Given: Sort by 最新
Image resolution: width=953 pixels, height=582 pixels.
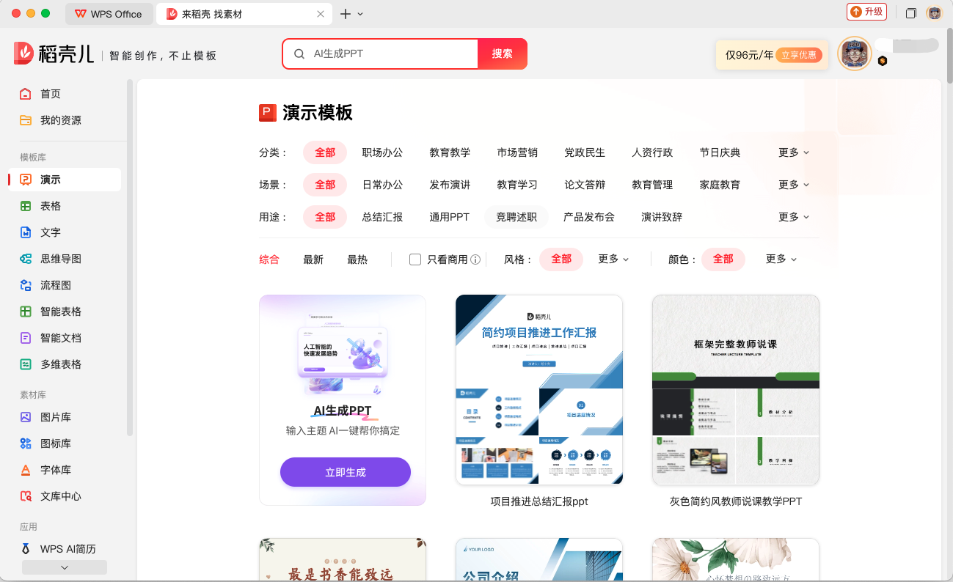Looking at the screenshot, I should coord(313,259).
